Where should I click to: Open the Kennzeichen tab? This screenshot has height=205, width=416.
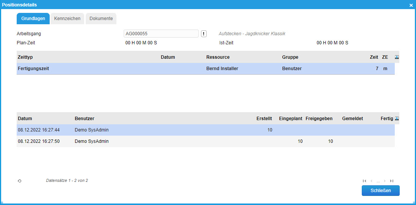[67, 19]
